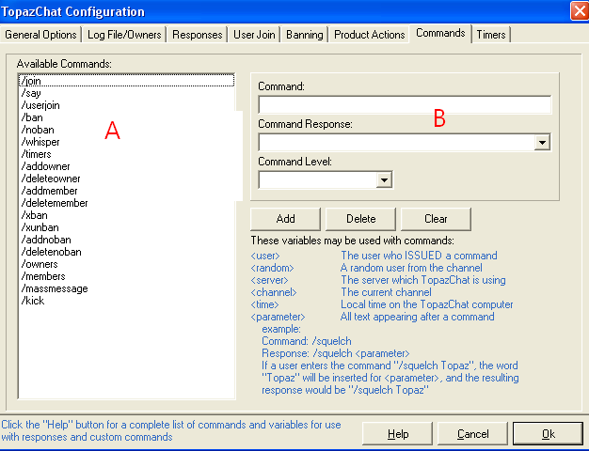Click 'A random user from the channel' description
Image resolution: width=589 pixels, height=451 pixels.
coord(411,268)
